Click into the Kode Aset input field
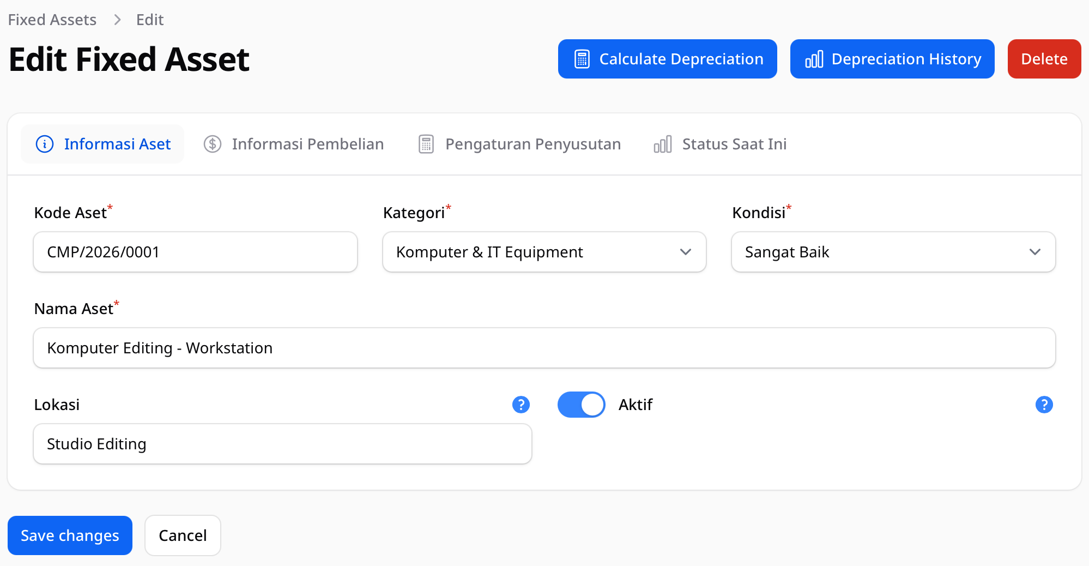 tap(195, 252)
